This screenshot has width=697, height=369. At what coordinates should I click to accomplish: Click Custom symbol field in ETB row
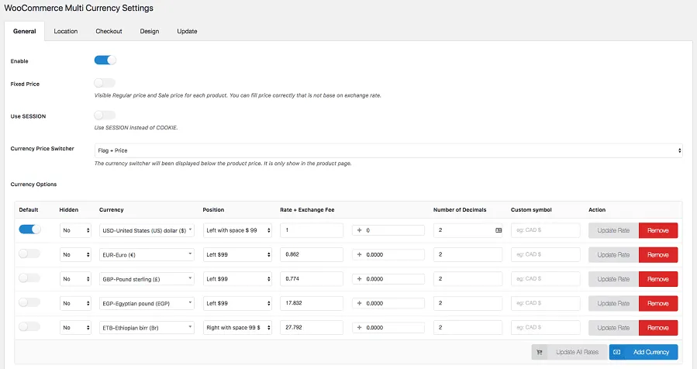[545, 328]
